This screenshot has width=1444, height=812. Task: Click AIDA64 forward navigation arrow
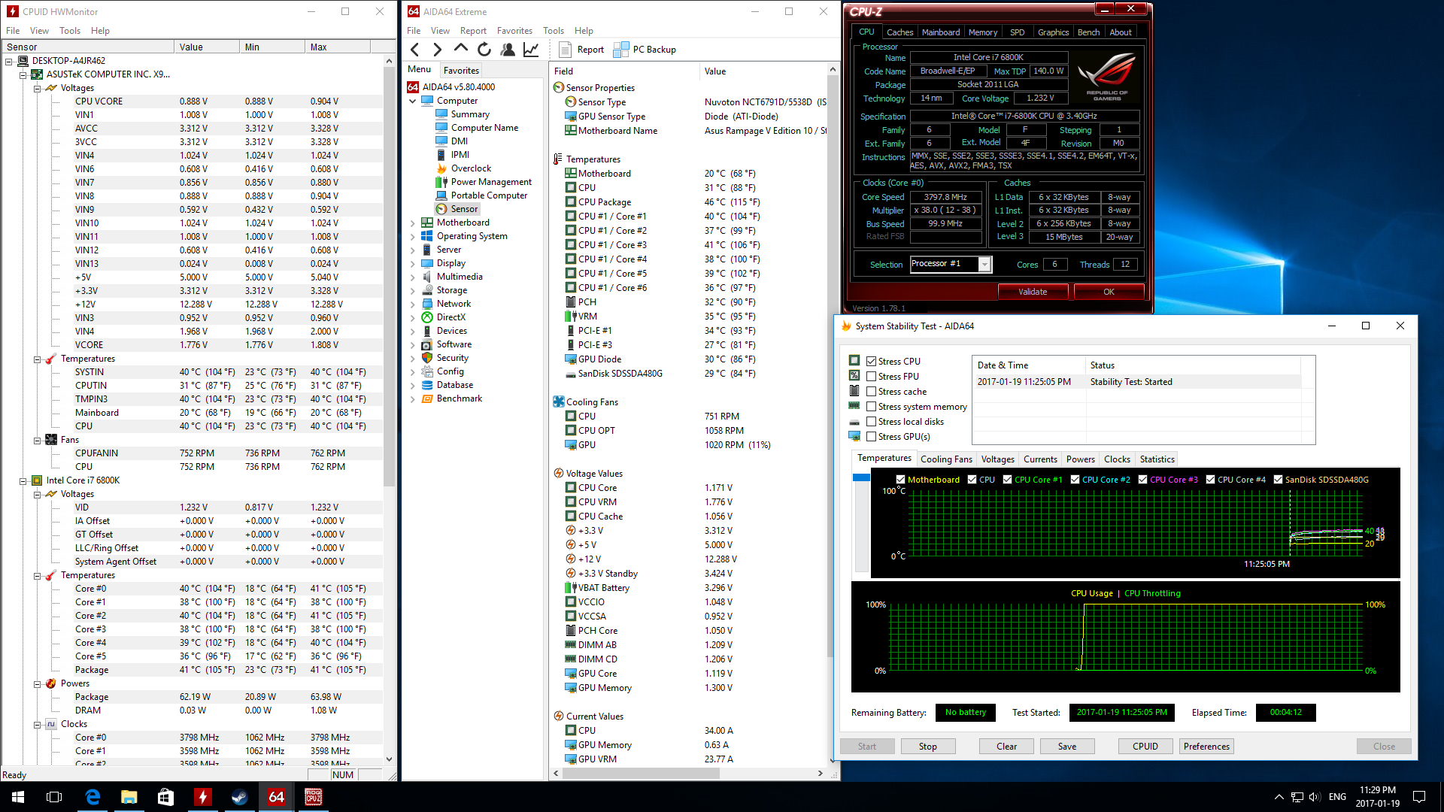tap(438, 50)
